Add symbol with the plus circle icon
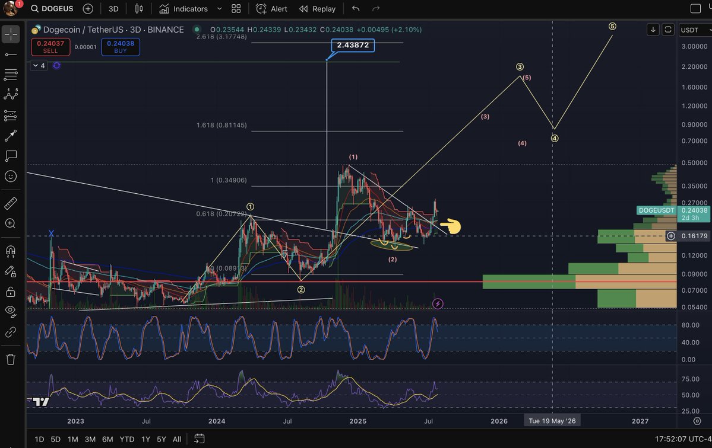The image size is (712, 448). tap(88, 9)
